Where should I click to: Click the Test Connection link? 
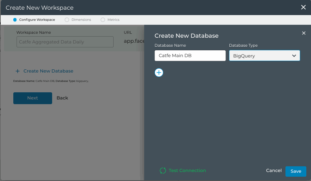[x=187, y=171]
